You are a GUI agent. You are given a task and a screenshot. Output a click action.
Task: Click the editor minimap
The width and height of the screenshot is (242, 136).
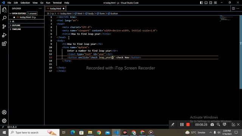click(226, 19)
